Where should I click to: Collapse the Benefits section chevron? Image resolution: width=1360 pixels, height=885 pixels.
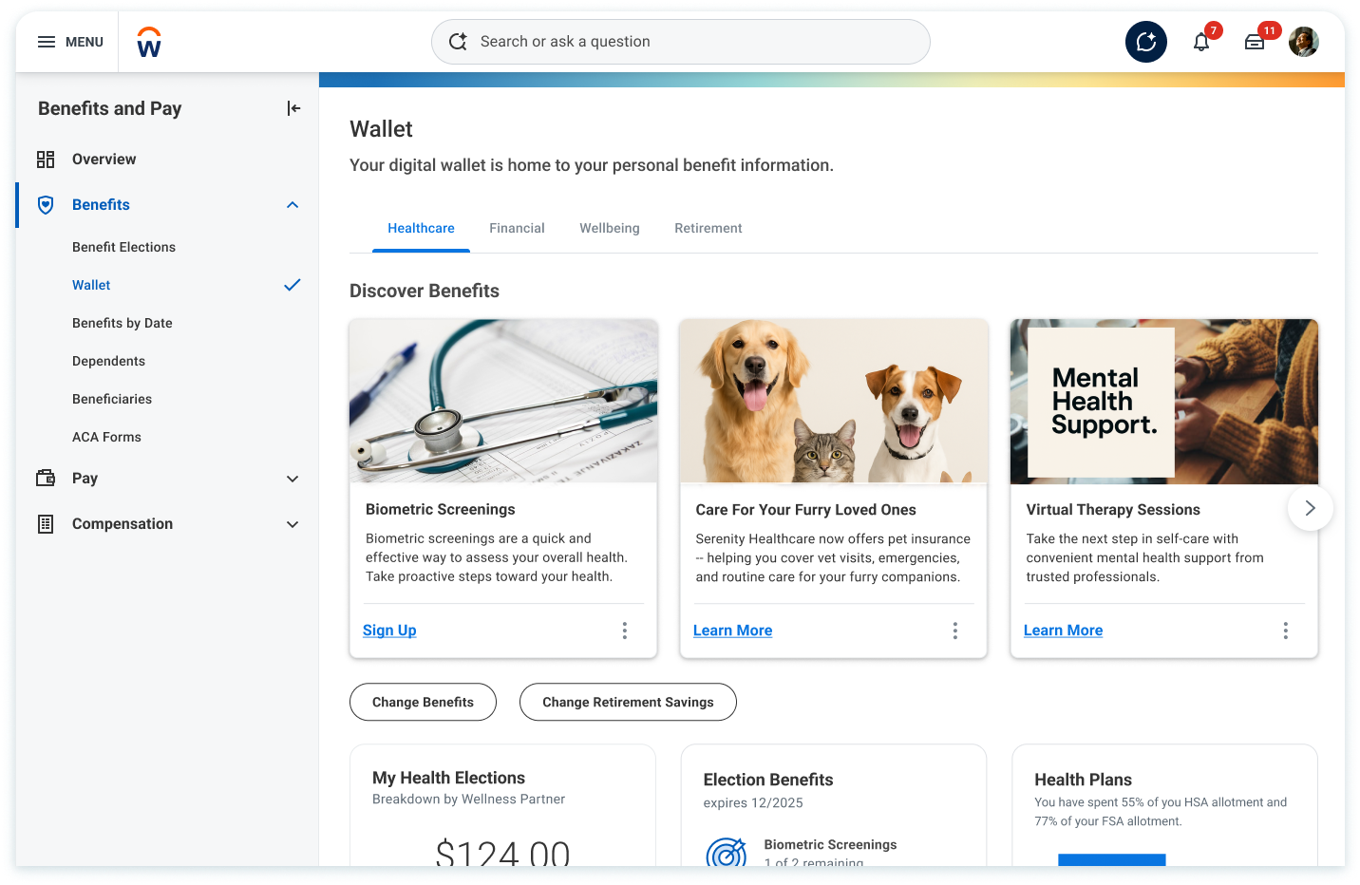pos(293,205)
